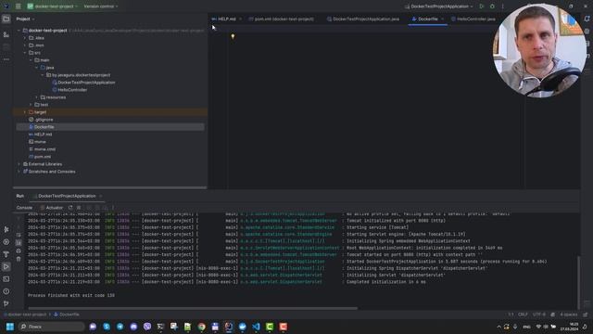Open the Terminal tool window icon
593x334 pixels.
[x=6, y=279]
